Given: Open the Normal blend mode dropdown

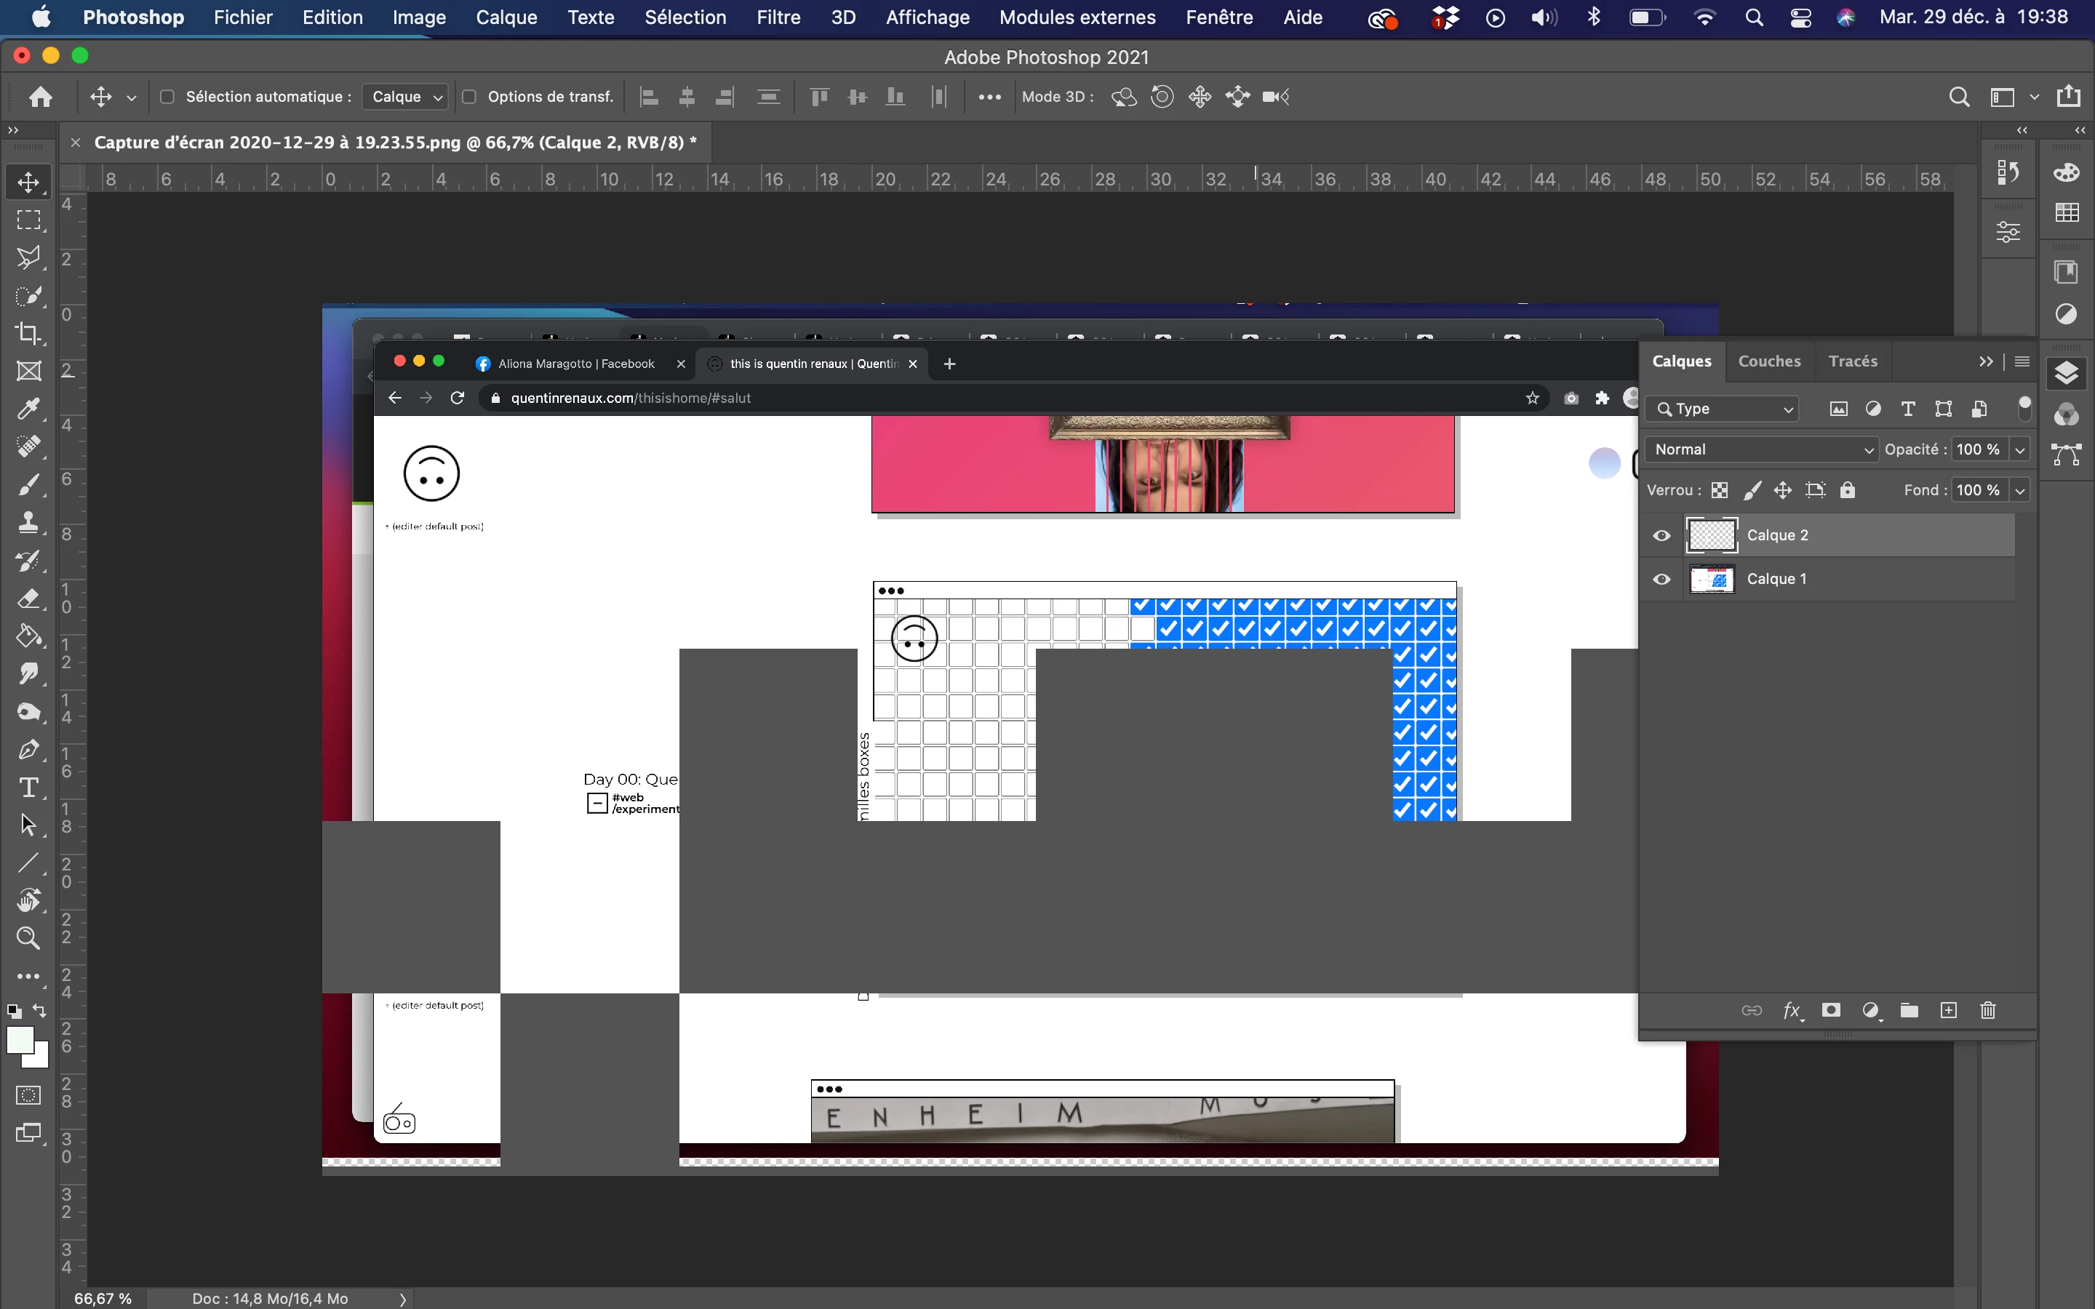Looking at the screenshot, I should pyautogui.click(x=1761, y=449).
